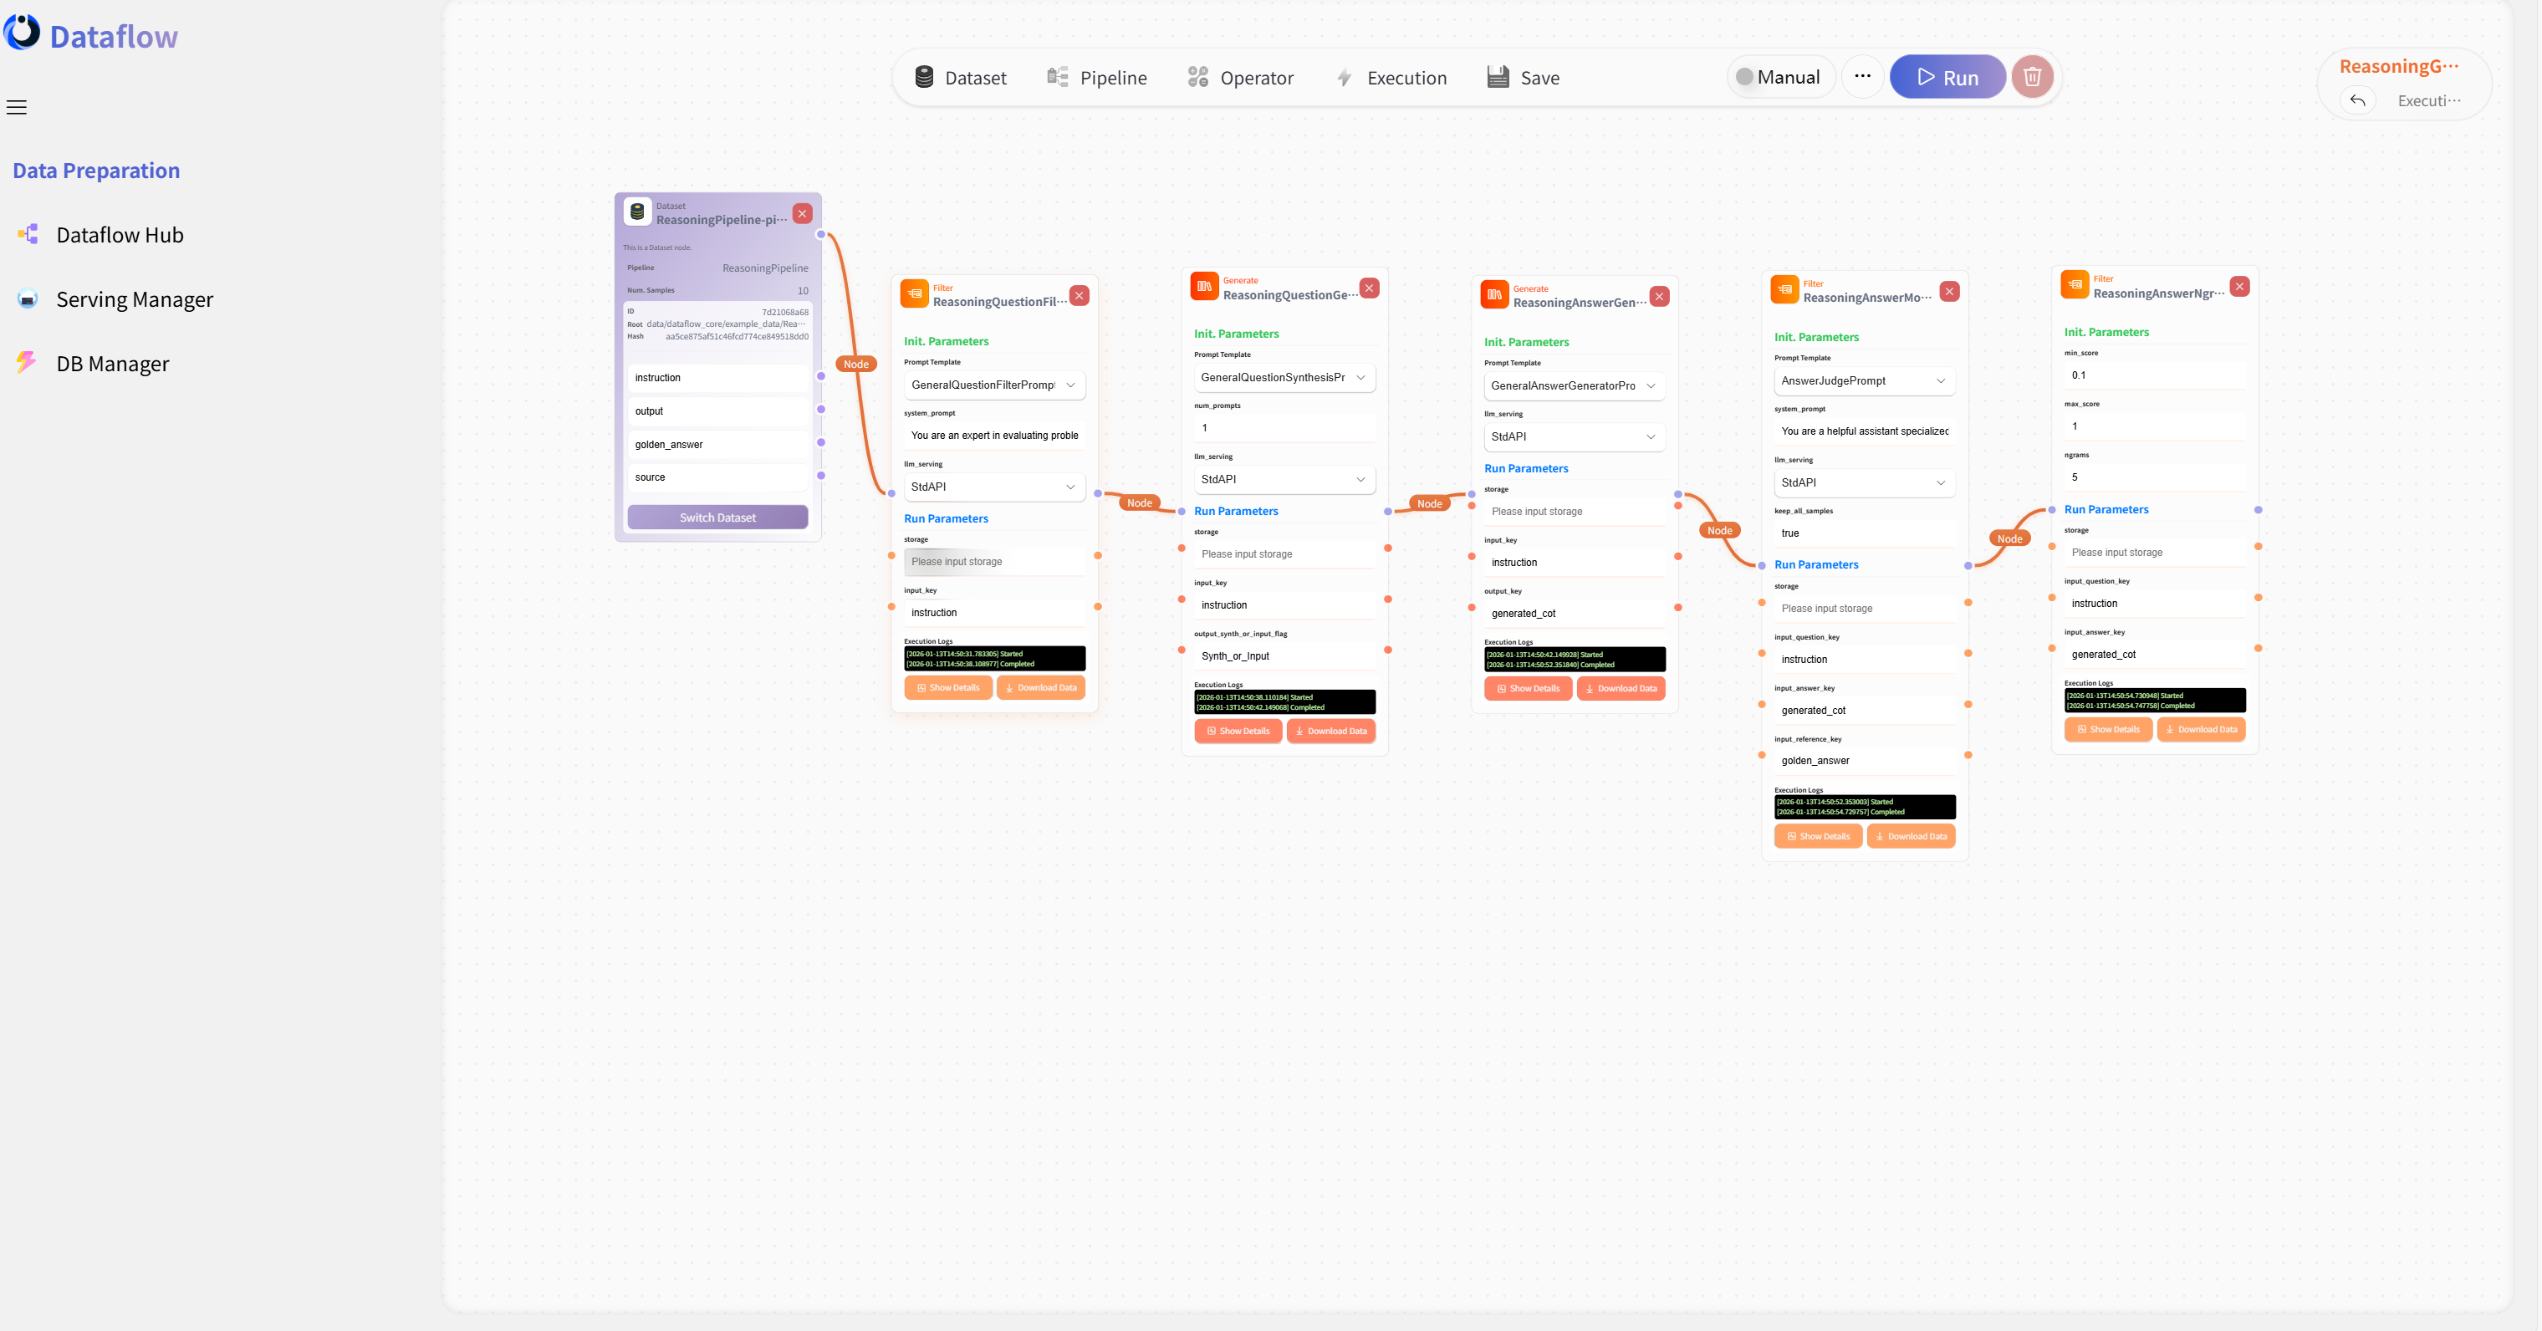This screenshot has height=1331, width=2542.
Task: Click the Switch Dataset button
Action: point(717,517)
